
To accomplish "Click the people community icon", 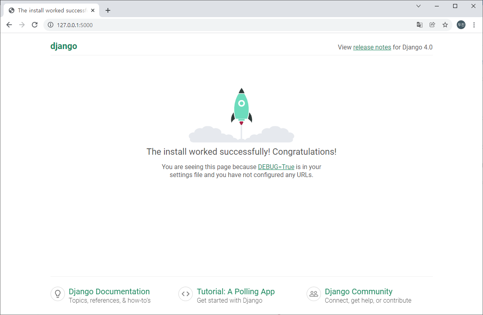I will pos(314,294).
